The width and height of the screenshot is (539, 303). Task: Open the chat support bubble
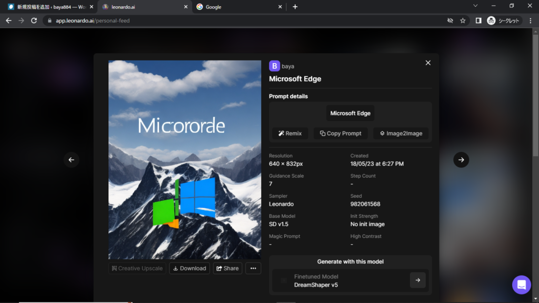[x=521, y=285]
